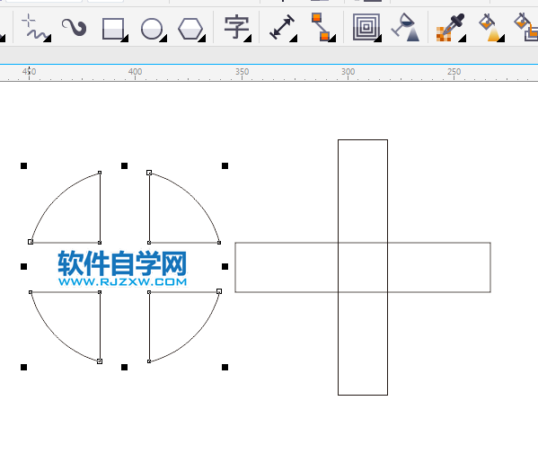The width and height of the screenshot is (538, 472).
Task: Click leftmost node of upper-left quarter-circle
Action: (x=31, y=242)
